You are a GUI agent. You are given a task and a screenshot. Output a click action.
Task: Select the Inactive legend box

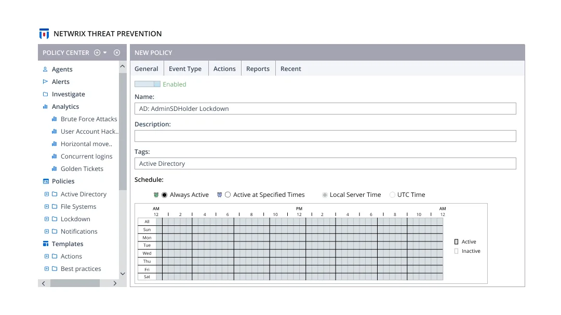tap(456, 251)
